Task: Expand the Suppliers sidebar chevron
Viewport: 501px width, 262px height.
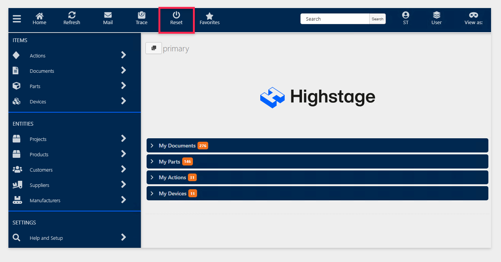Action: point(124,184)
